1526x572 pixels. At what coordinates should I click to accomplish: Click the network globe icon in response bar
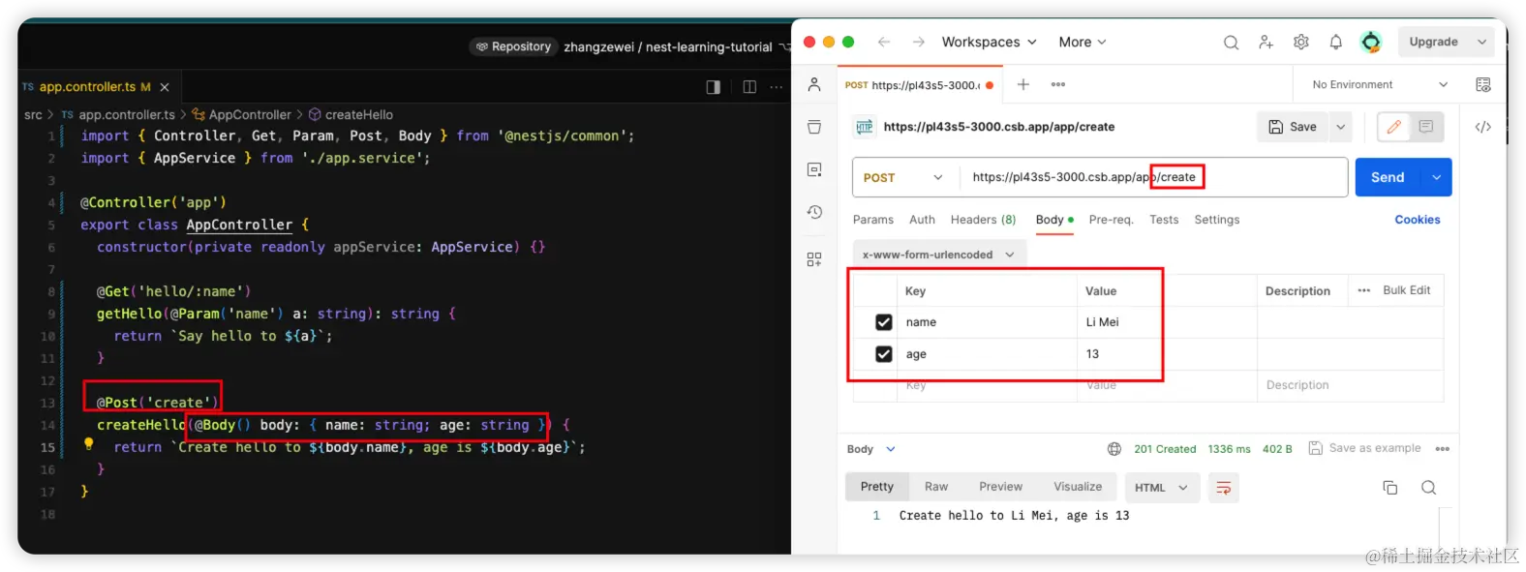click(x=1114, y=449)
